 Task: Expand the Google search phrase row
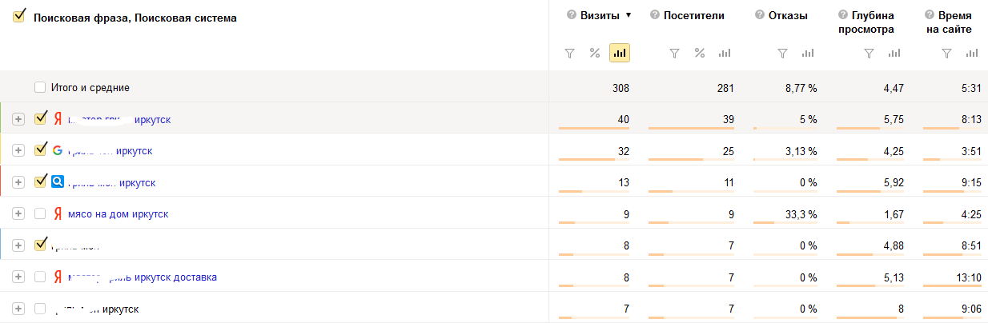[x=19, y=150]
